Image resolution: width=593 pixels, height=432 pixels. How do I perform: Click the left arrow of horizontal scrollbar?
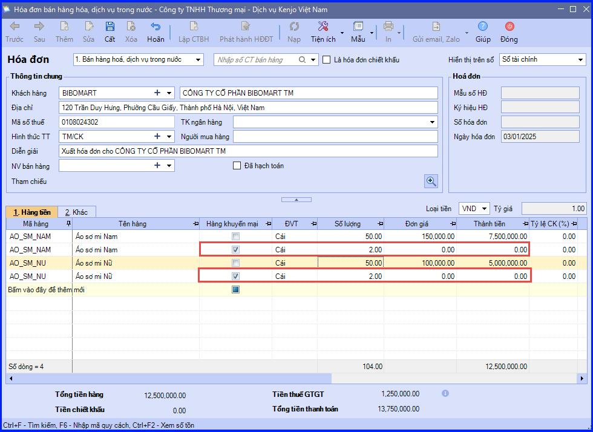[11, 378]
